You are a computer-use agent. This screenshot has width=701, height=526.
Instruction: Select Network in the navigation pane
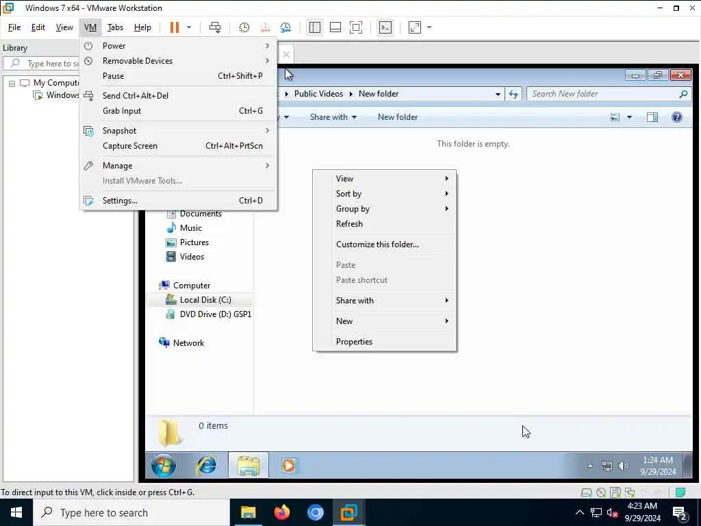188,343
